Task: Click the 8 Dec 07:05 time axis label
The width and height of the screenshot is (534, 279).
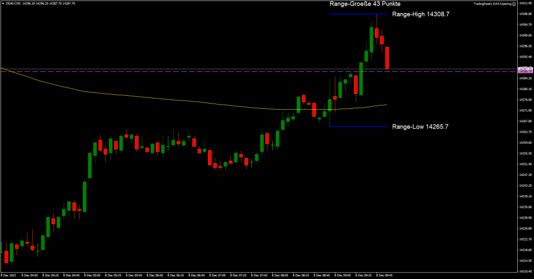Action: point(219,275)
